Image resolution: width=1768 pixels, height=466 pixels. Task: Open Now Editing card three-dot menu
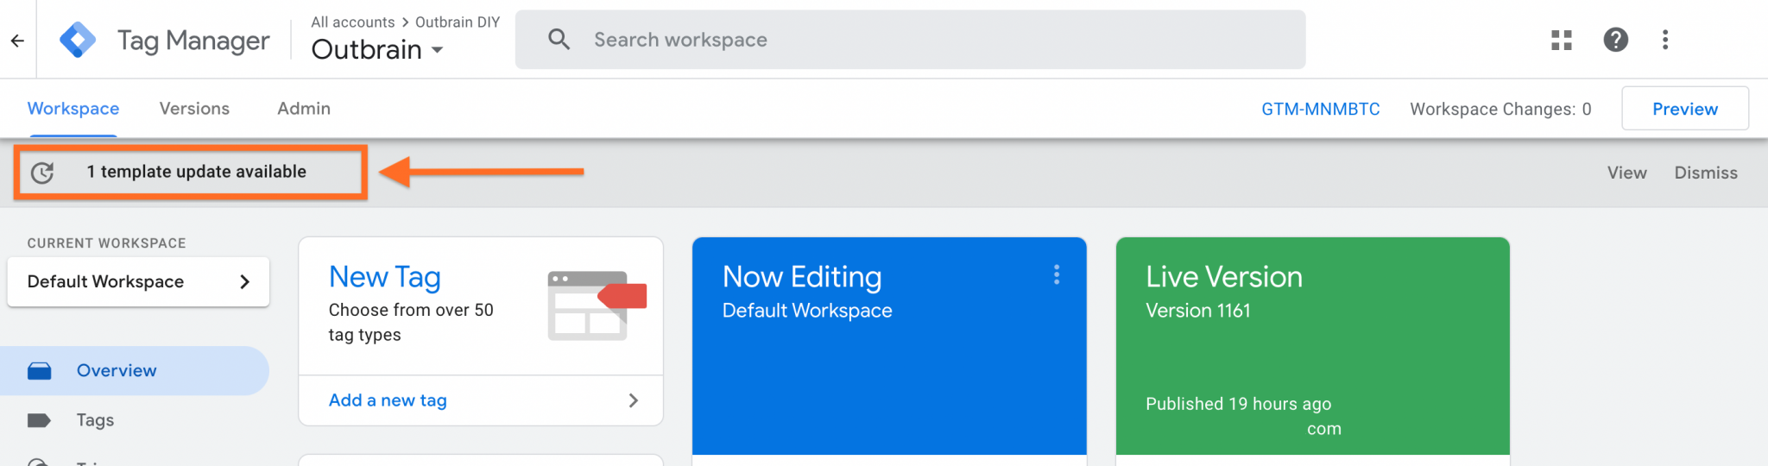point(1056,275)
